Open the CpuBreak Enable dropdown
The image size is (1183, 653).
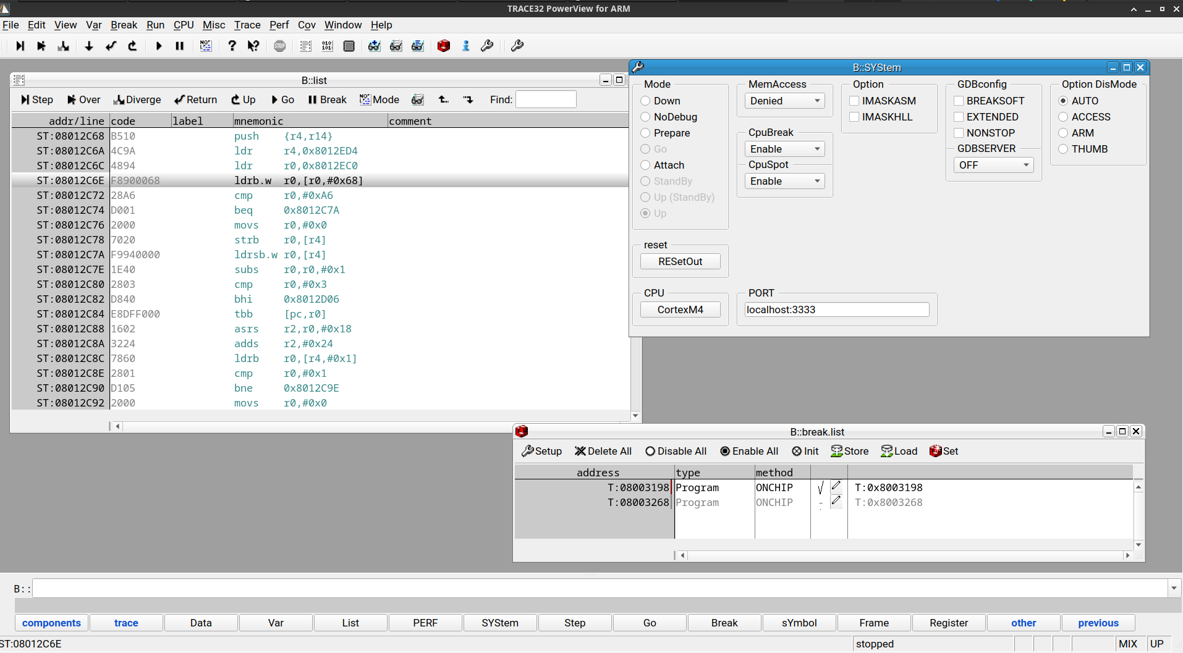pyautogui.click(x=785, y=149)
